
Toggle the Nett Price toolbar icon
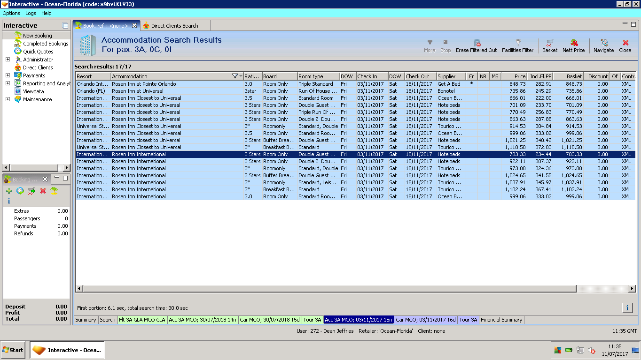click(x=574, y=43)
